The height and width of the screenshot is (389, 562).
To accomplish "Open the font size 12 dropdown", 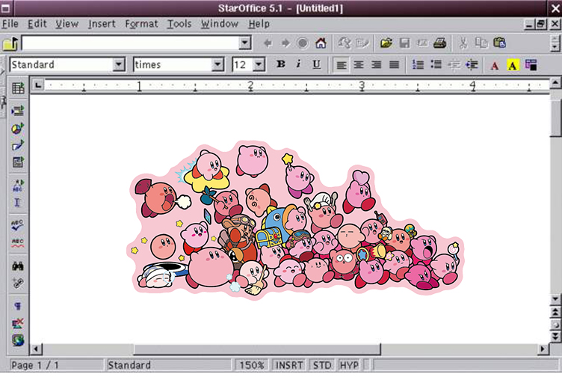I will pos(259,65).
